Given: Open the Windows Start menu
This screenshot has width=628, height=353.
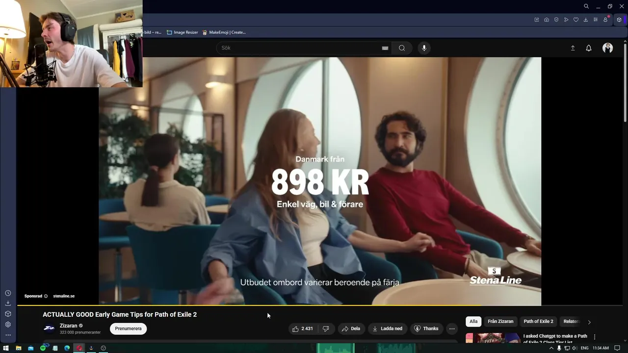Looking at the screenshot, I should 6,348.
